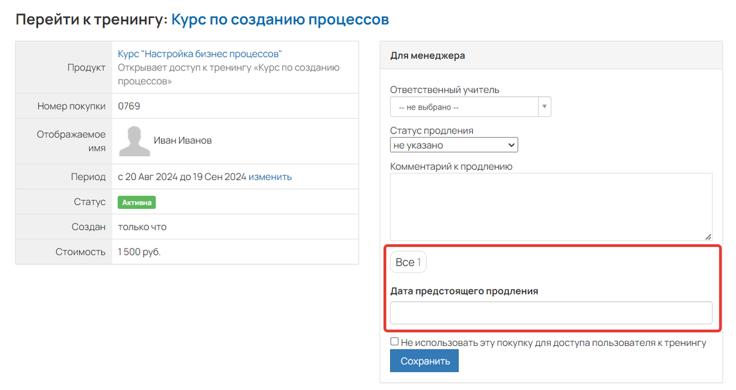Select the 'Все 1' filter tab

click(408, 262)
